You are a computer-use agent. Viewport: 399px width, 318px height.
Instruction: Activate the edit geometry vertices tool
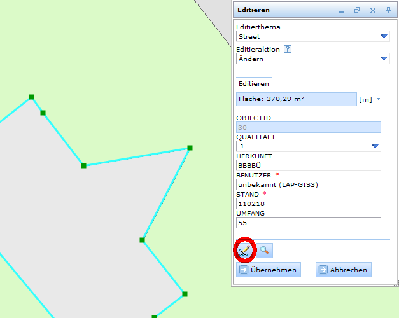point(244,251)
